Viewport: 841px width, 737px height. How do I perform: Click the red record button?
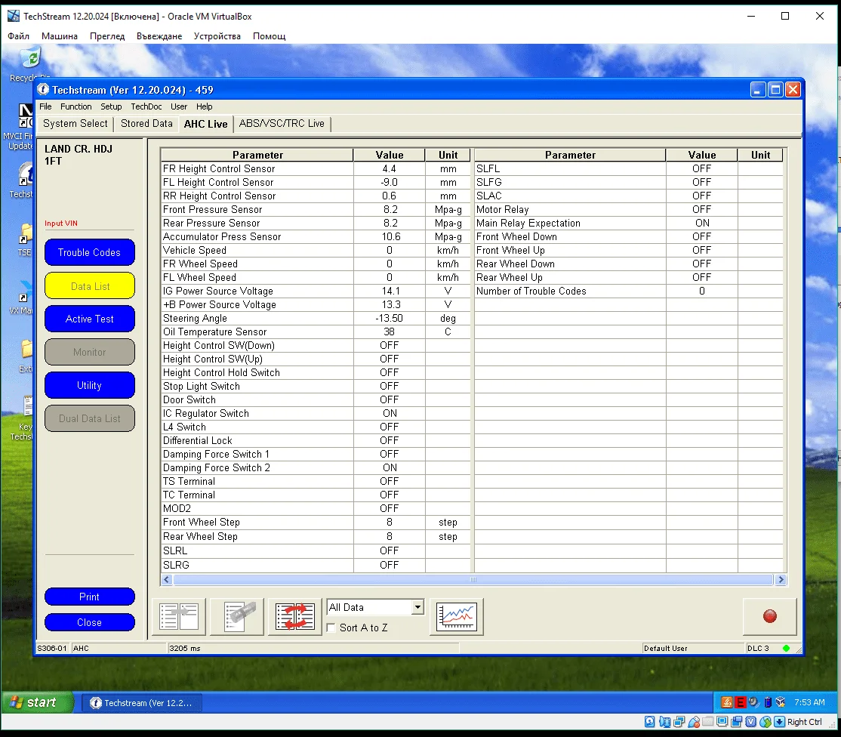pyautogui.click(x=770, y=616)
